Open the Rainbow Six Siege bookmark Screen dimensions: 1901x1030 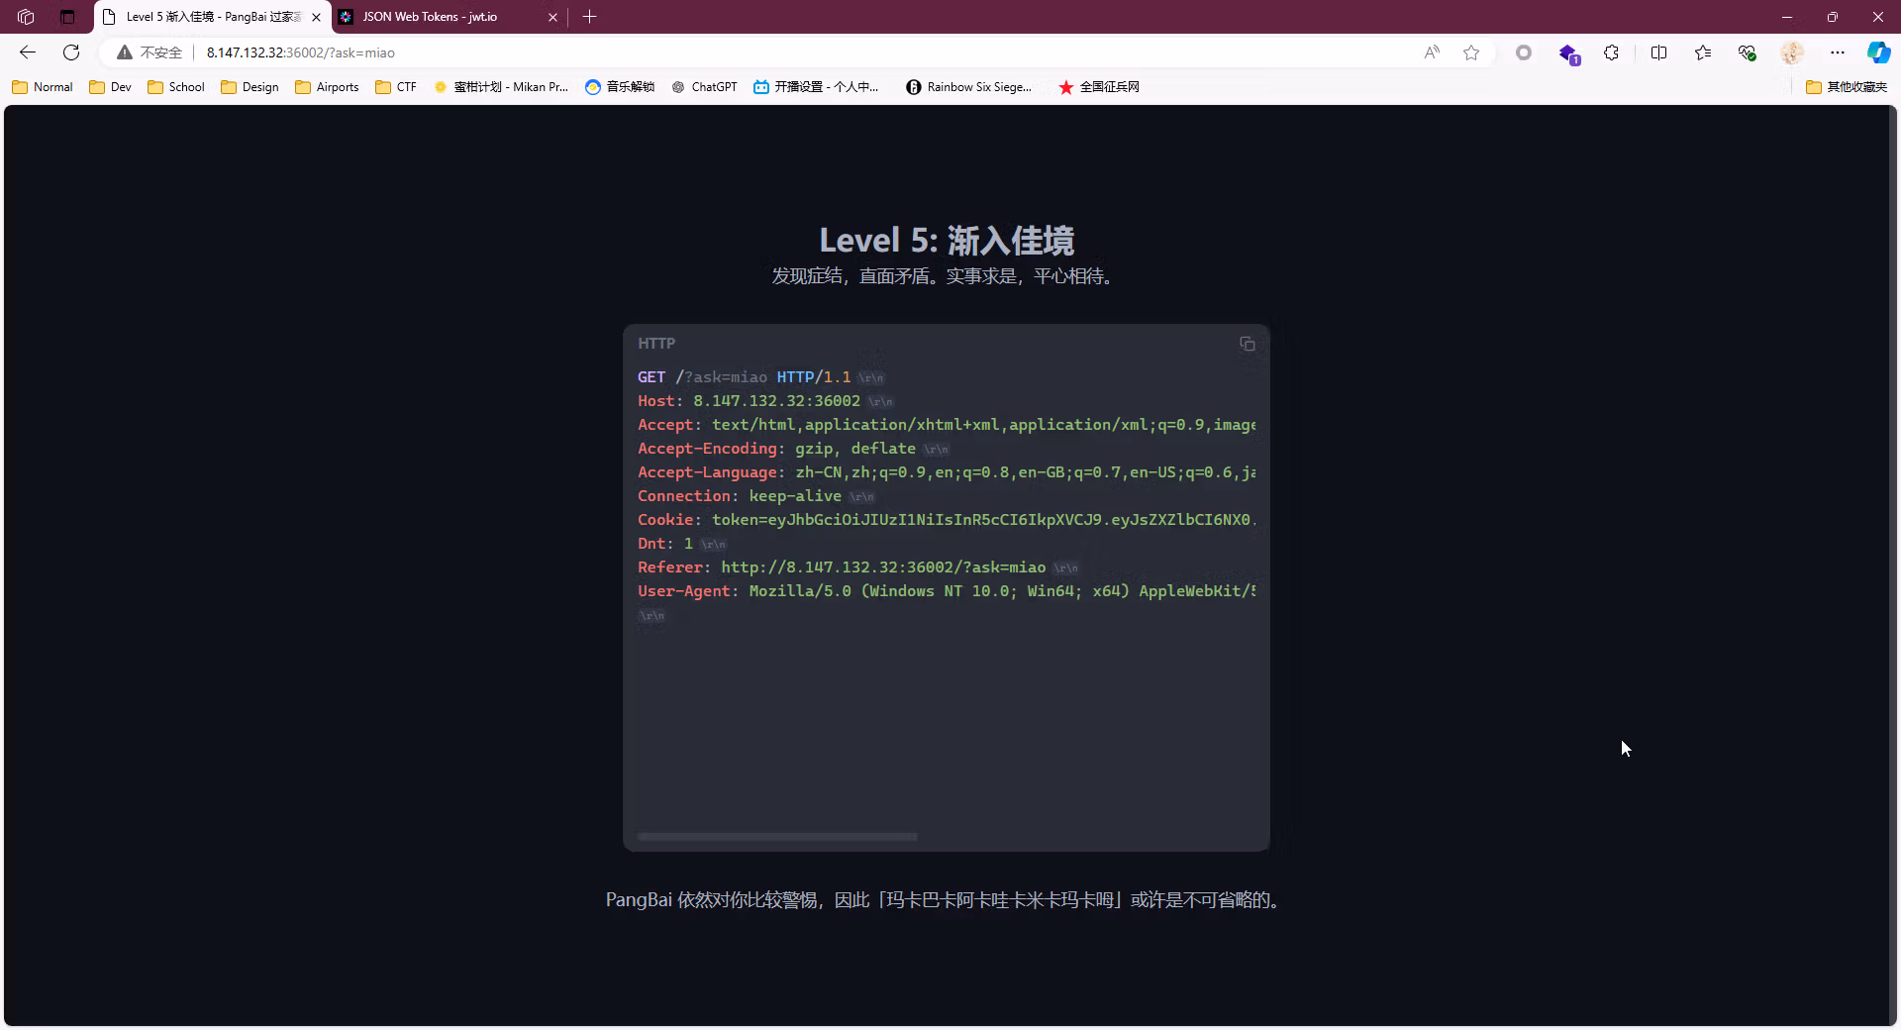click(969, 87)
